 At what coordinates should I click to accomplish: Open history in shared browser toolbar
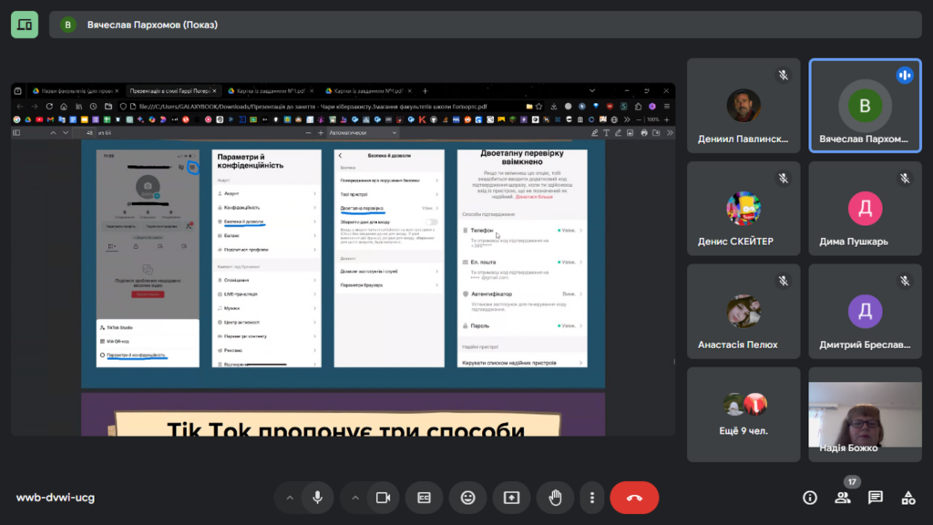(x=94, y=107)
